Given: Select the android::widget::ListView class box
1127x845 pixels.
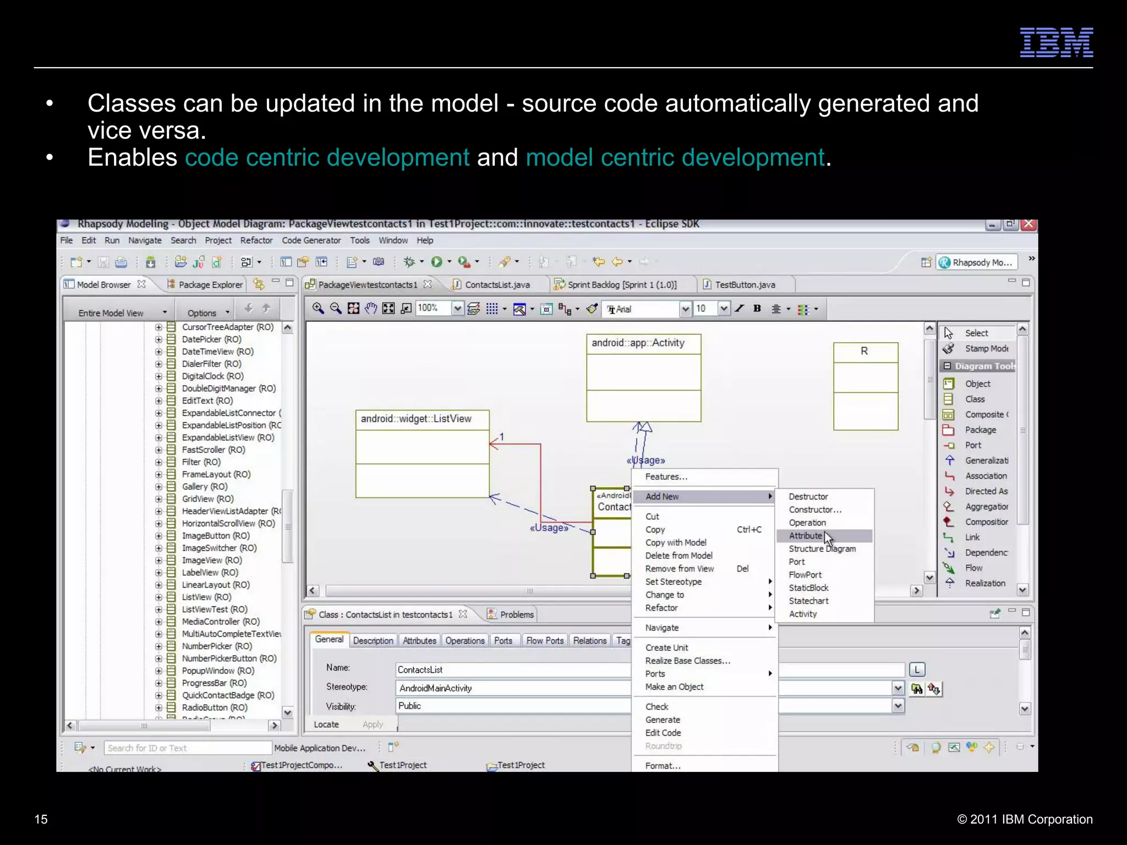Looking at the screenshot, I should click(422, 454).
